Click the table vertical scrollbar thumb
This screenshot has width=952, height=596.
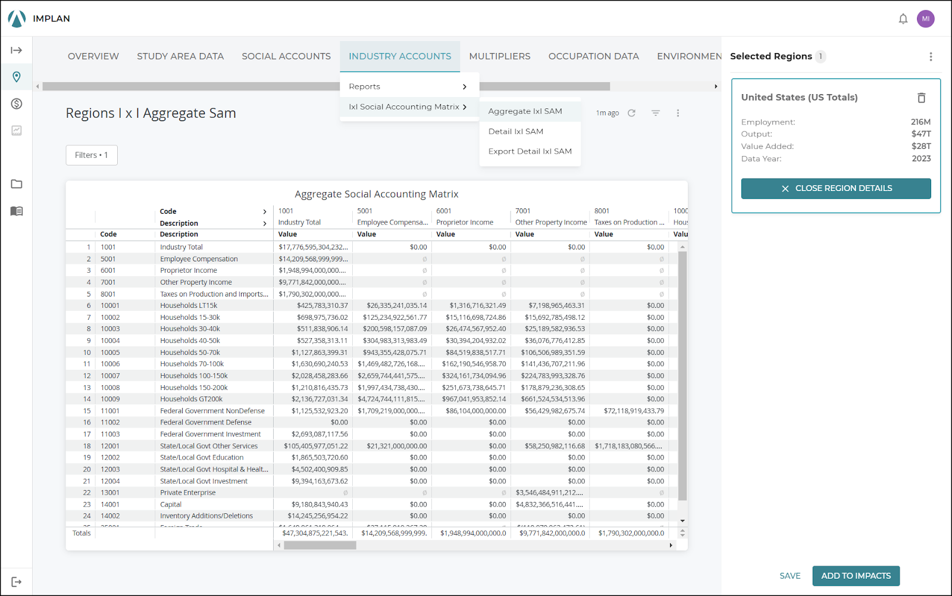[x=682, y=376]
